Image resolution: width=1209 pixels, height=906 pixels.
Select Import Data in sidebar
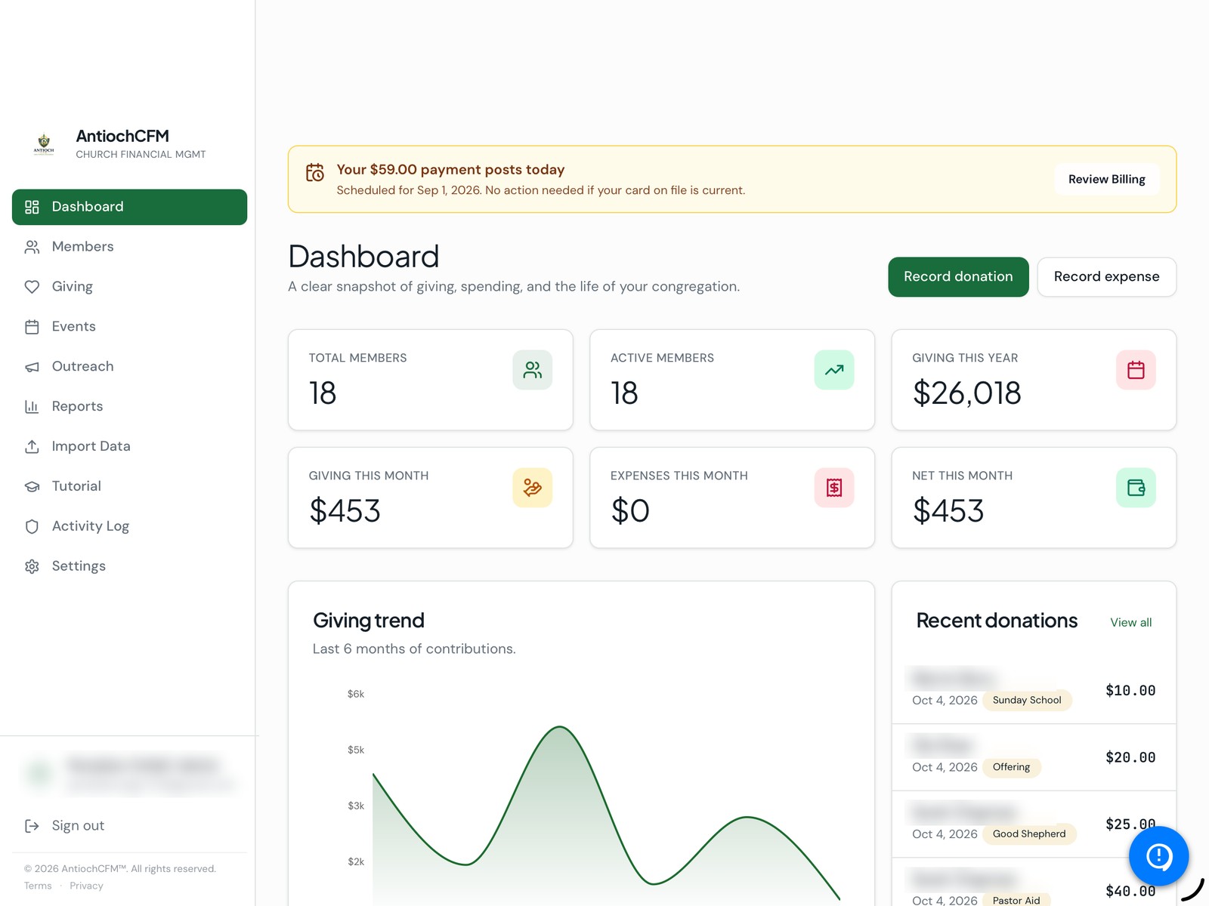point(130,447)
